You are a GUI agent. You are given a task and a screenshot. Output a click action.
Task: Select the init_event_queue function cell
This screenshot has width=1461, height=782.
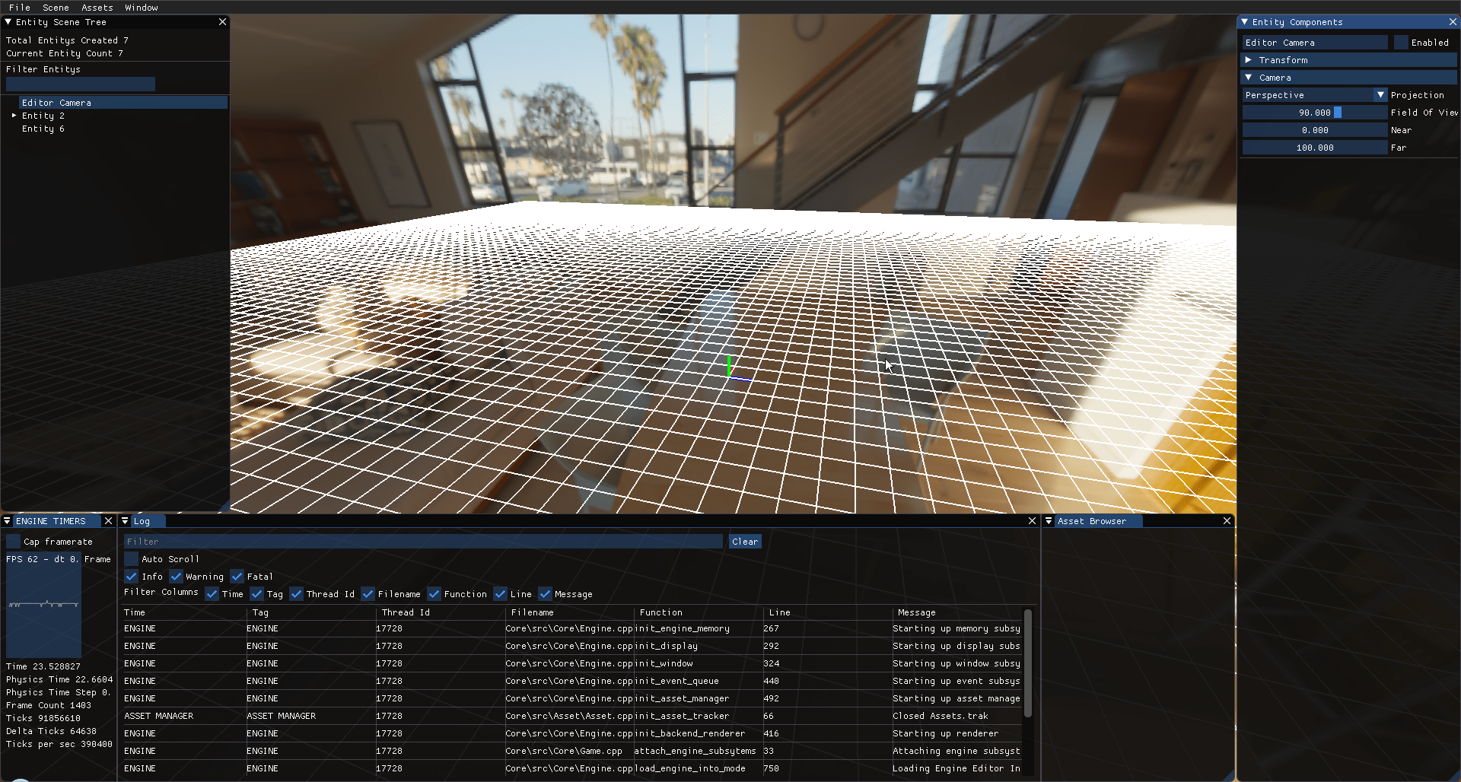pyautogui.click(x=676, y=682)
